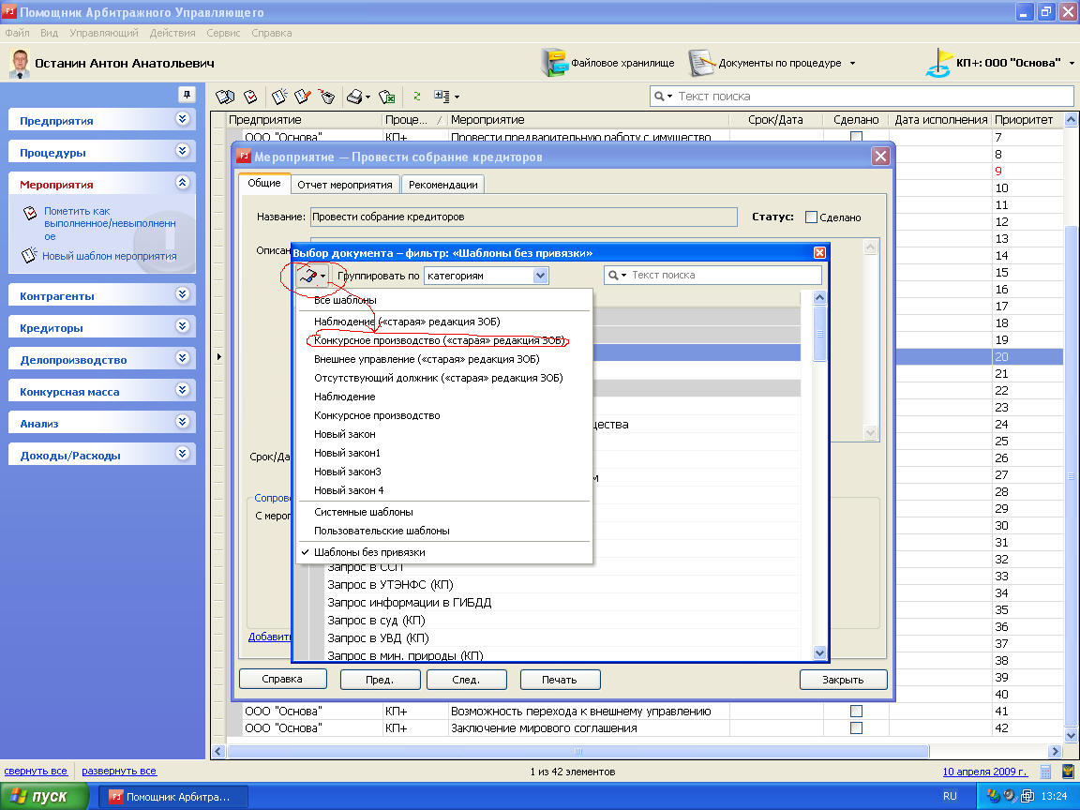Click the Пометить как выполненное sidebar icon
The width and height of the screenshot is (1080, 810).
coord(30,212)
